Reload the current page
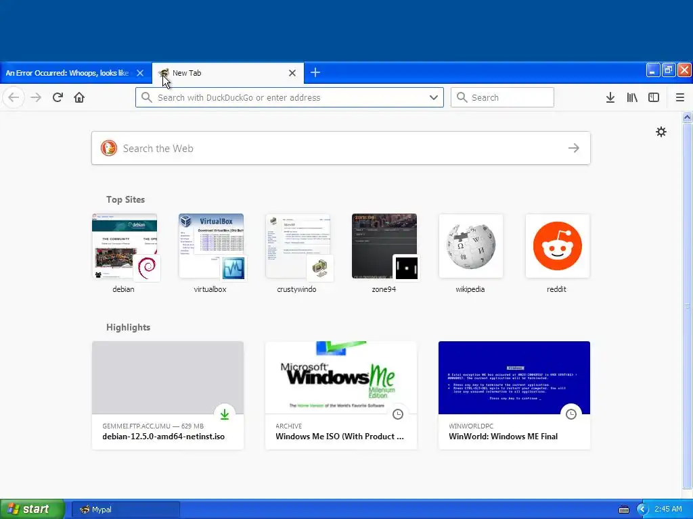Viewport: 693px width, 519px height. pyautogui.click(x=58, y=97)
